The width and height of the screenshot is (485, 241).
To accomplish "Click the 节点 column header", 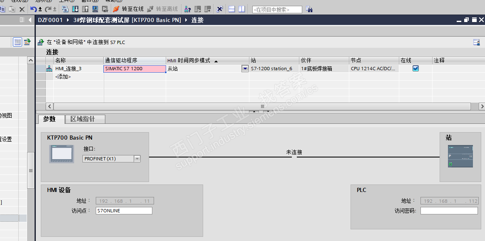I will (374, 61).
